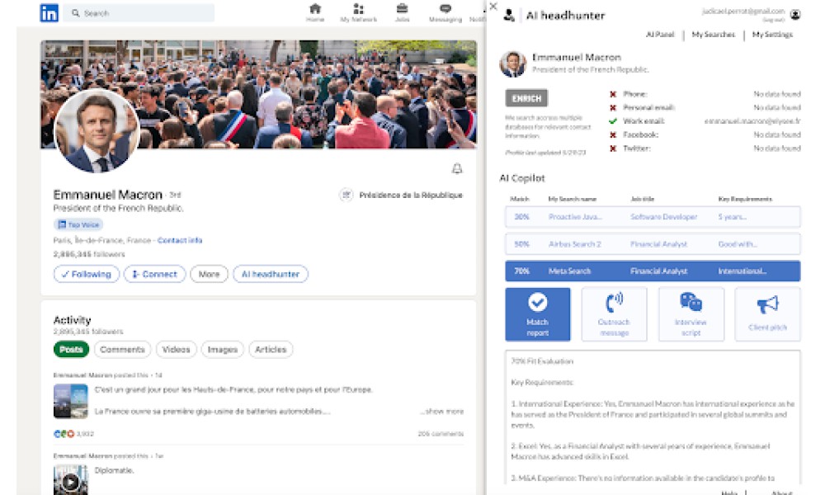Select the 30% Proactive Java search row
825x495 pixels.
point(653,217)
